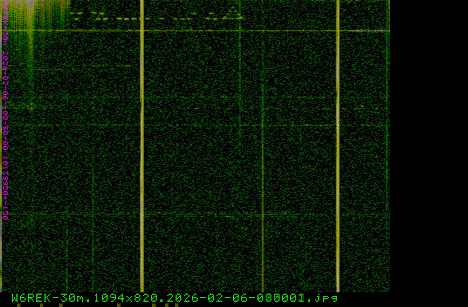
Task: Click the green W6REK-30m filename caption
Action: tap(174, 298)
